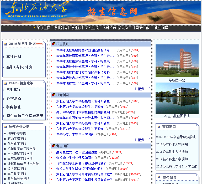
Task: Open the 安徽省高职 admission news
Action: pyautogui.click(x=85, y=67)
